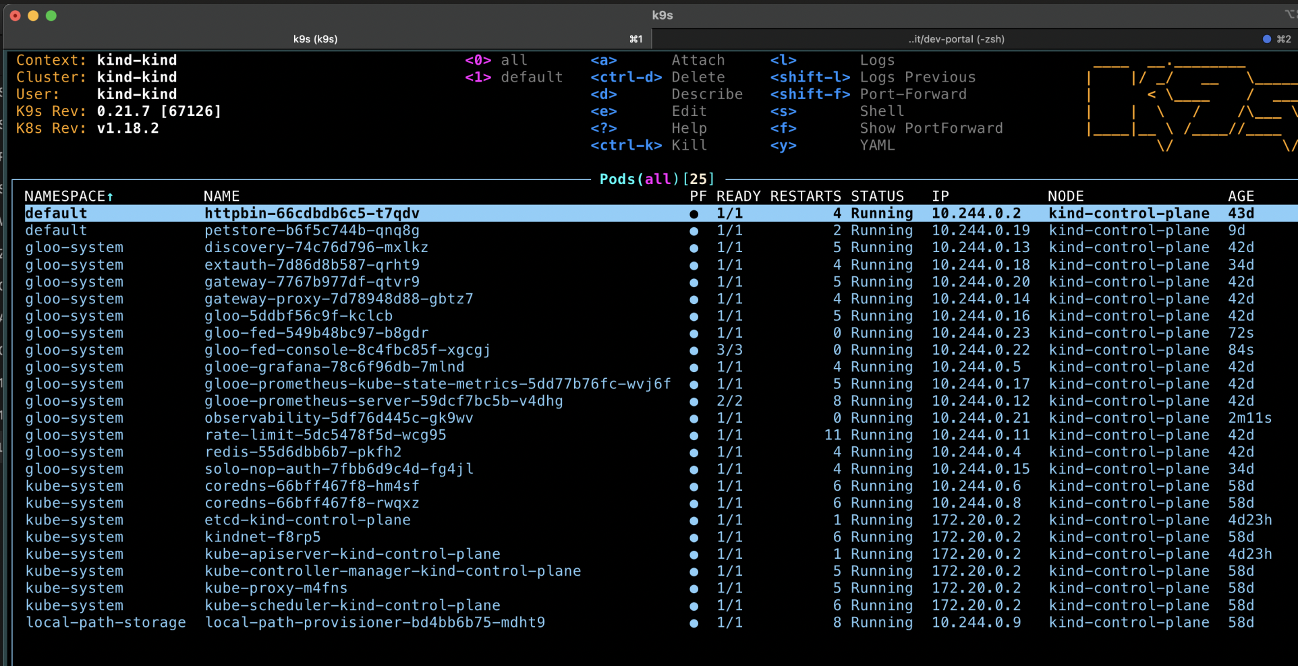Select the httpbin-66cdbdb6c5-t7qdv pod row
Image resolution: width=1298 pixels, height=666 pixels.
point(660,213)
